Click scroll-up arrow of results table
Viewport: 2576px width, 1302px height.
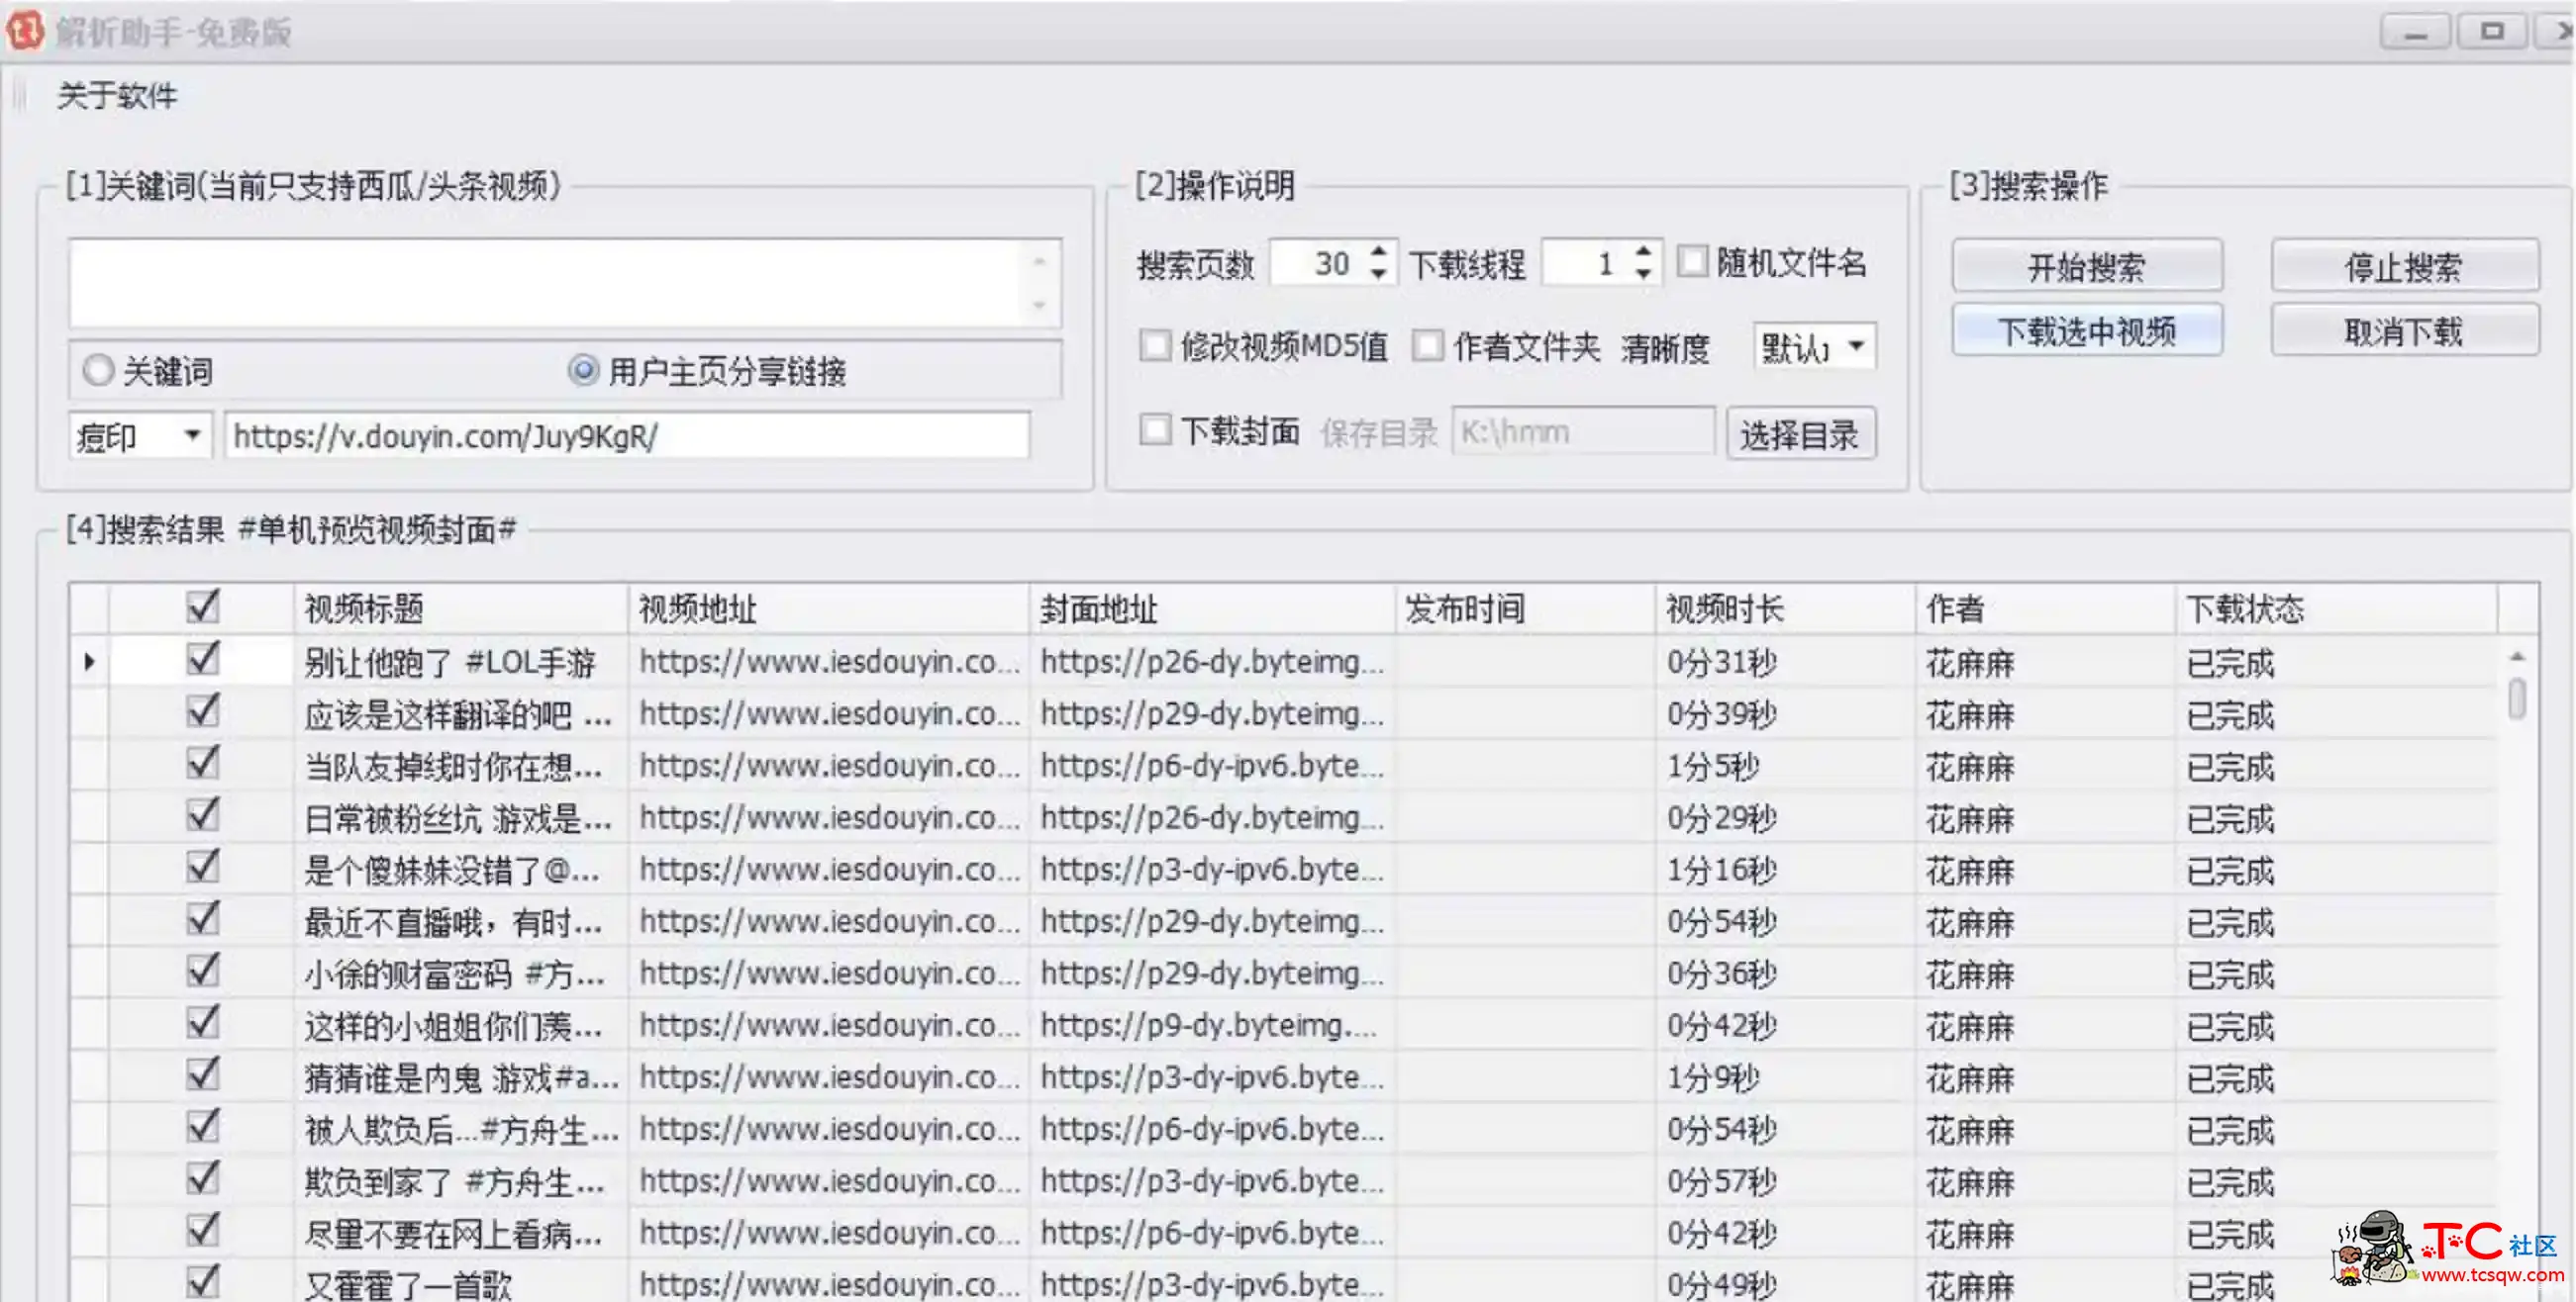tap(2517, 656)
